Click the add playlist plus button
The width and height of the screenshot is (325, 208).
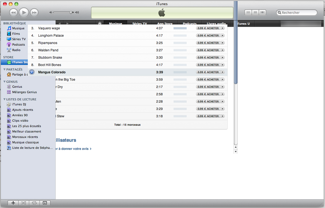[13, 203]
